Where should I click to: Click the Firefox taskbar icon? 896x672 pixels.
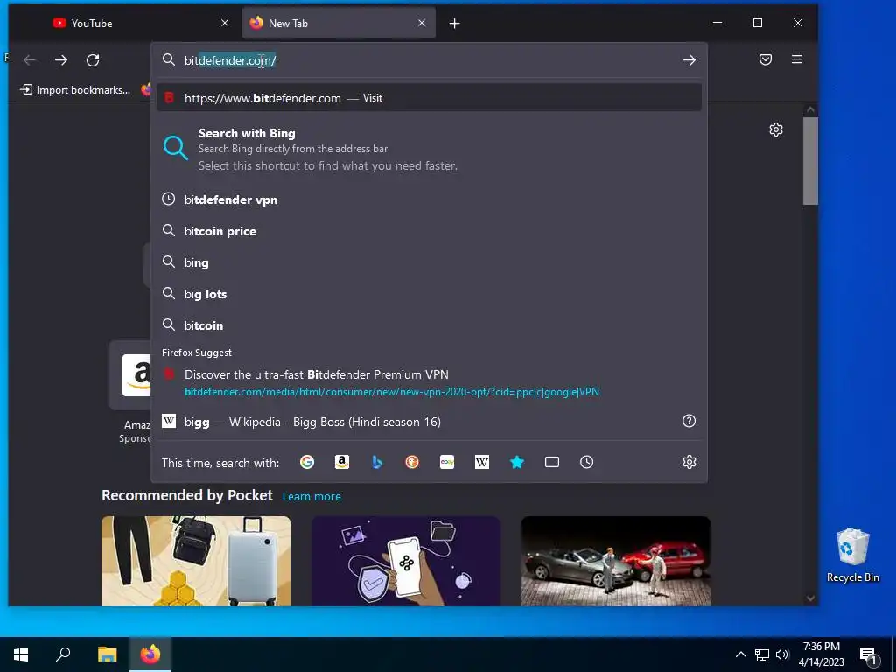(x=150, y=654)
